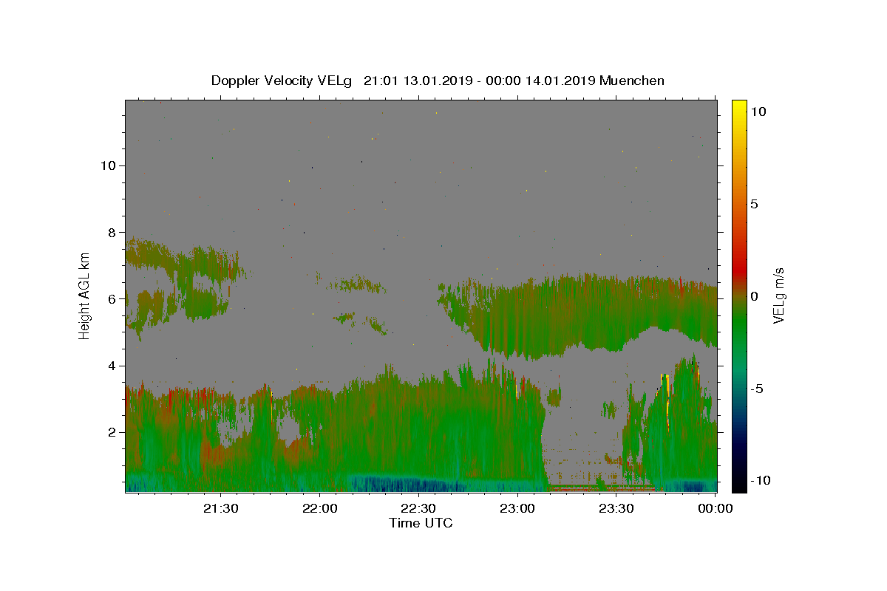This screenshot has height=591, width=887.
Task: Click the height axis label 4
Action: [x=114, y=366]
